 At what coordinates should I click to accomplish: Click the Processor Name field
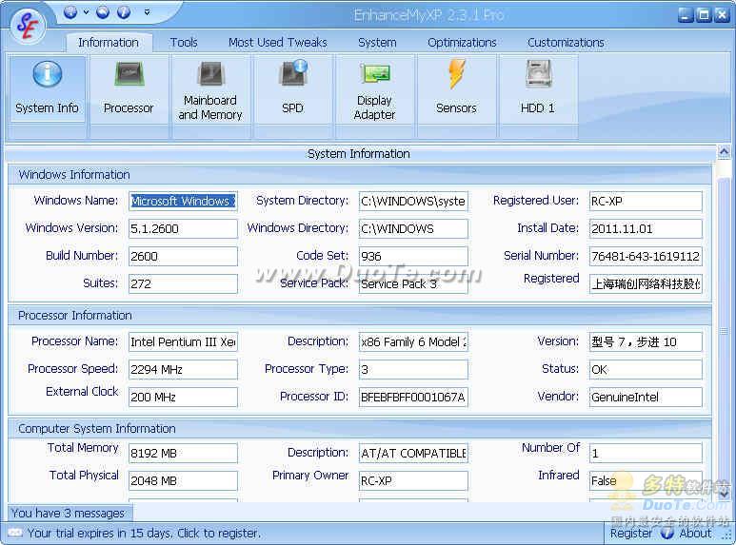coord(183,341)
